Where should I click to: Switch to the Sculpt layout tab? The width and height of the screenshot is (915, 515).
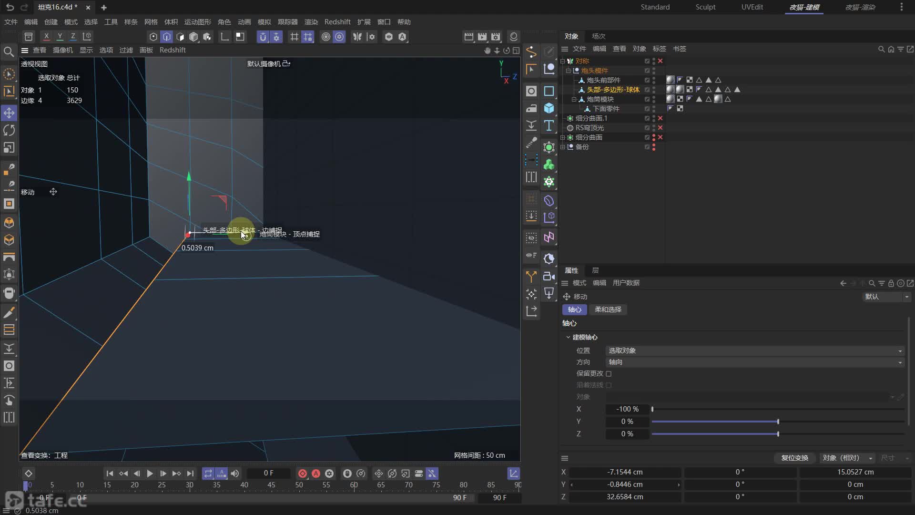705,7
